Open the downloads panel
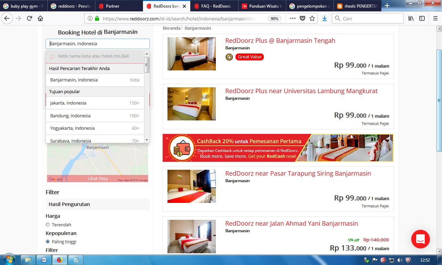The width and height of the screenshot is (442, 265). click(x=324, y=18)
